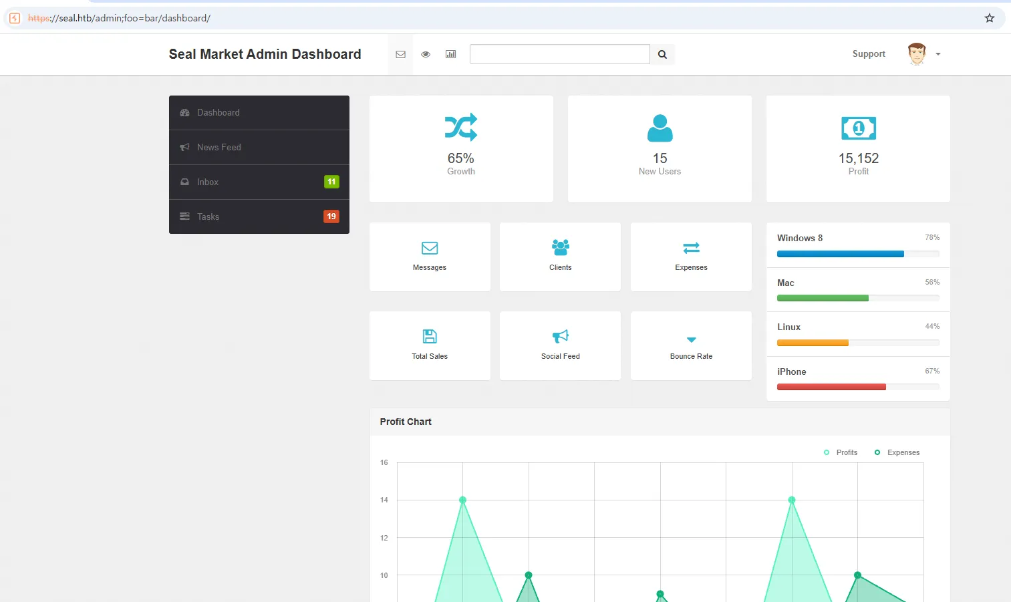1011x602 pixels.
Task: Click the user icon above New Users
Action: coord(660,128)
